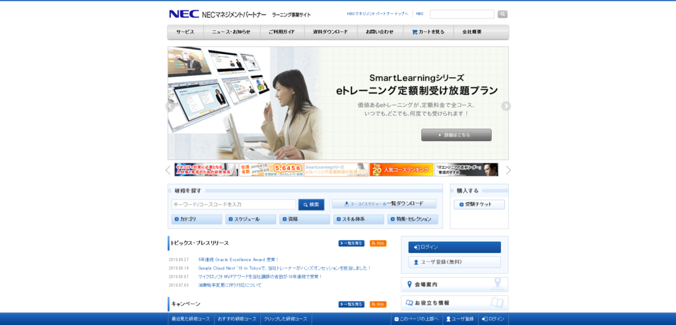Screen dimensions: 676x325
Task: Click the 2019.09.27 news date
Action: tap(177, 260)
